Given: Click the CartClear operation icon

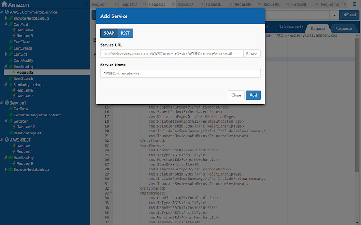Looking at the screenshot, I should click(10, 42).
